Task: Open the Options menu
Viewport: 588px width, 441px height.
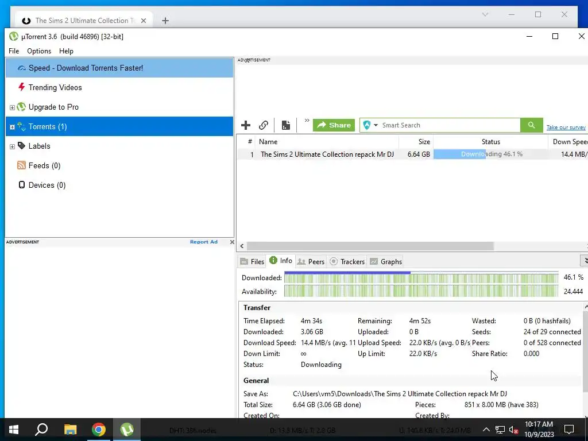Action: tap(39, 51)
